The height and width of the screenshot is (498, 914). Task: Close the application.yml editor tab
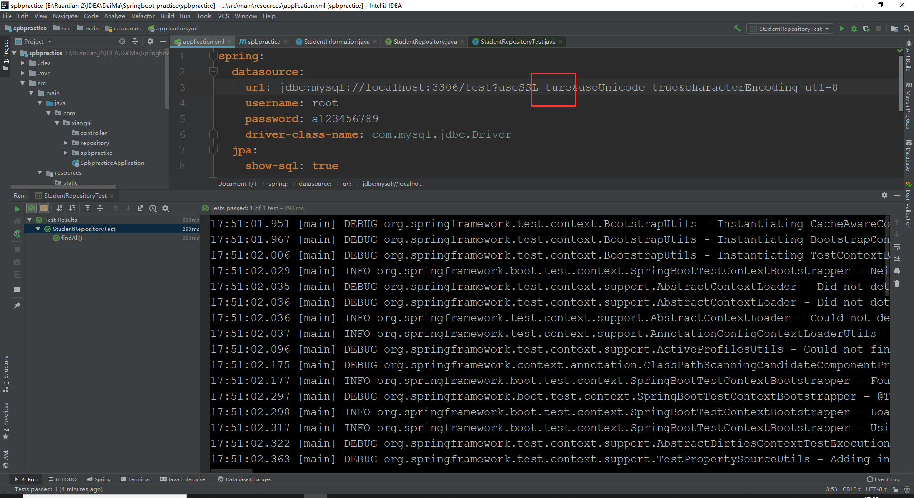(x=229, y=42)
